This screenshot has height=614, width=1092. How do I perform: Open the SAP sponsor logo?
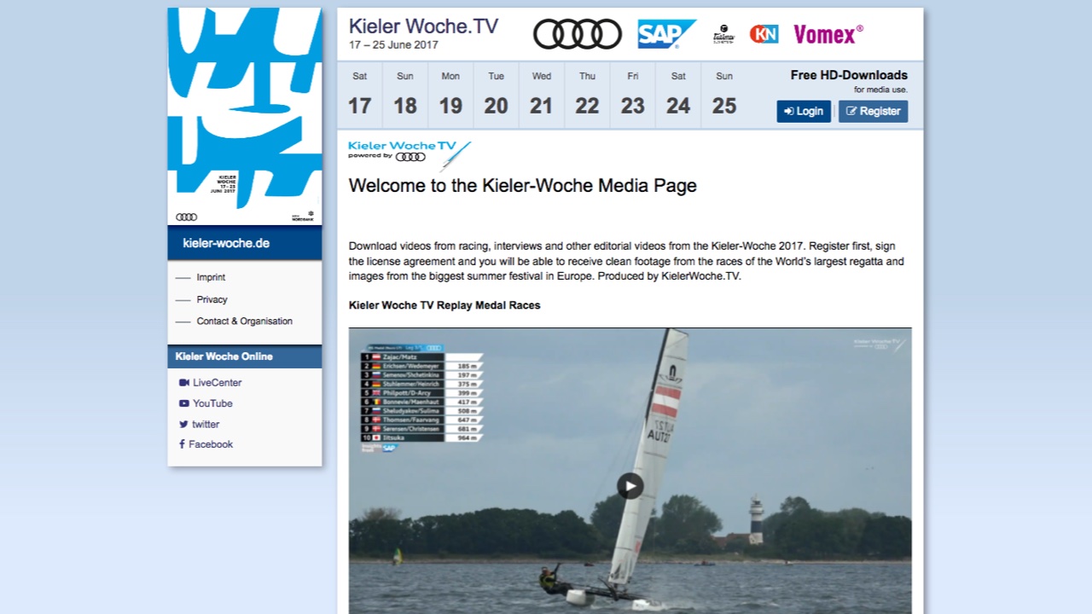tap(666, 34)
